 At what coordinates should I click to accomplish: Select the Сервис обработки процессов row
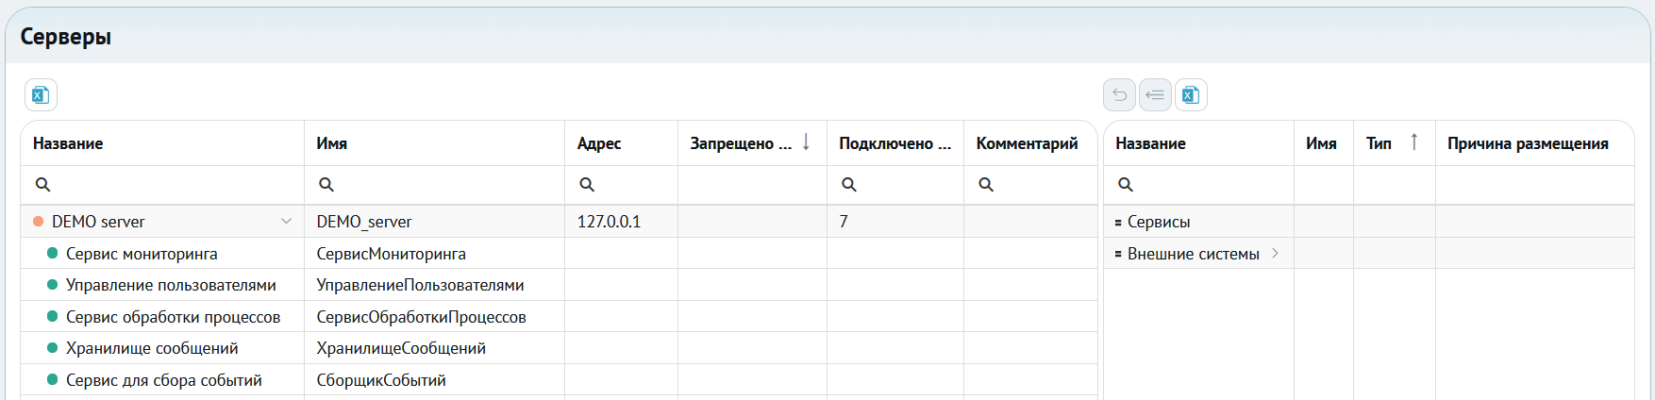pyautogui.click(x=559, y=316)
